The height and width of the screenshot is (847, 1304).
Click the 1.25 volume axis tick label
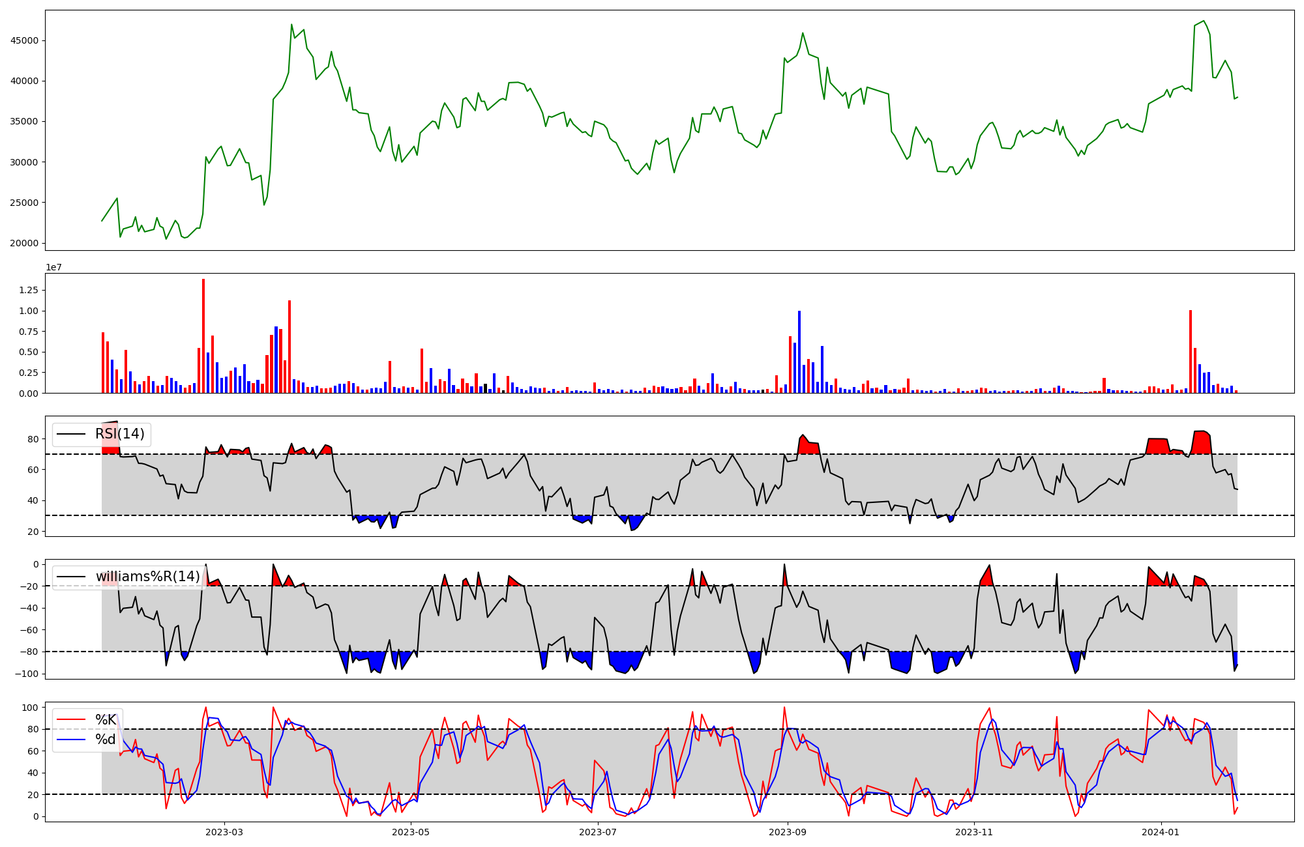click(29, 291)
